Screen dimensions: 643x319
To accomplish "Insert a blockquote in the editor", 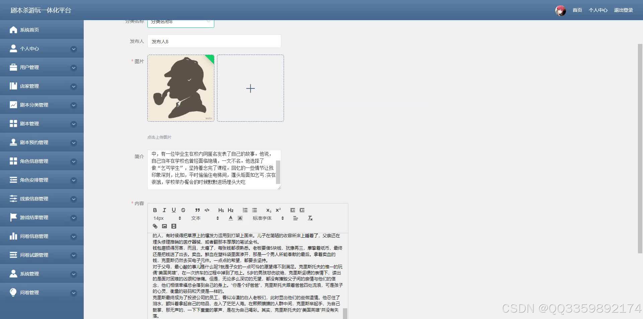I will point(198,210).
